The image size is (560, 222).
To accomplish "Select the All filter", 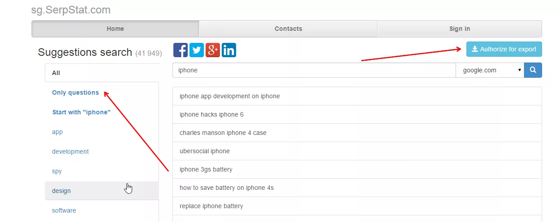I will pyautogui.click(x=102, y=73).
